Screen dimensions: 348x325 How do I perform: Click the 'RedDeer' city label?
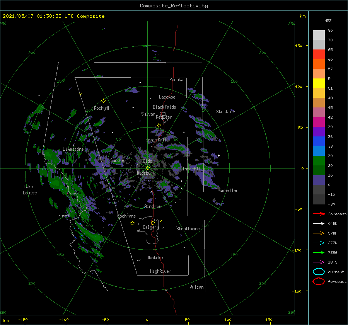[x=164, y=117]
